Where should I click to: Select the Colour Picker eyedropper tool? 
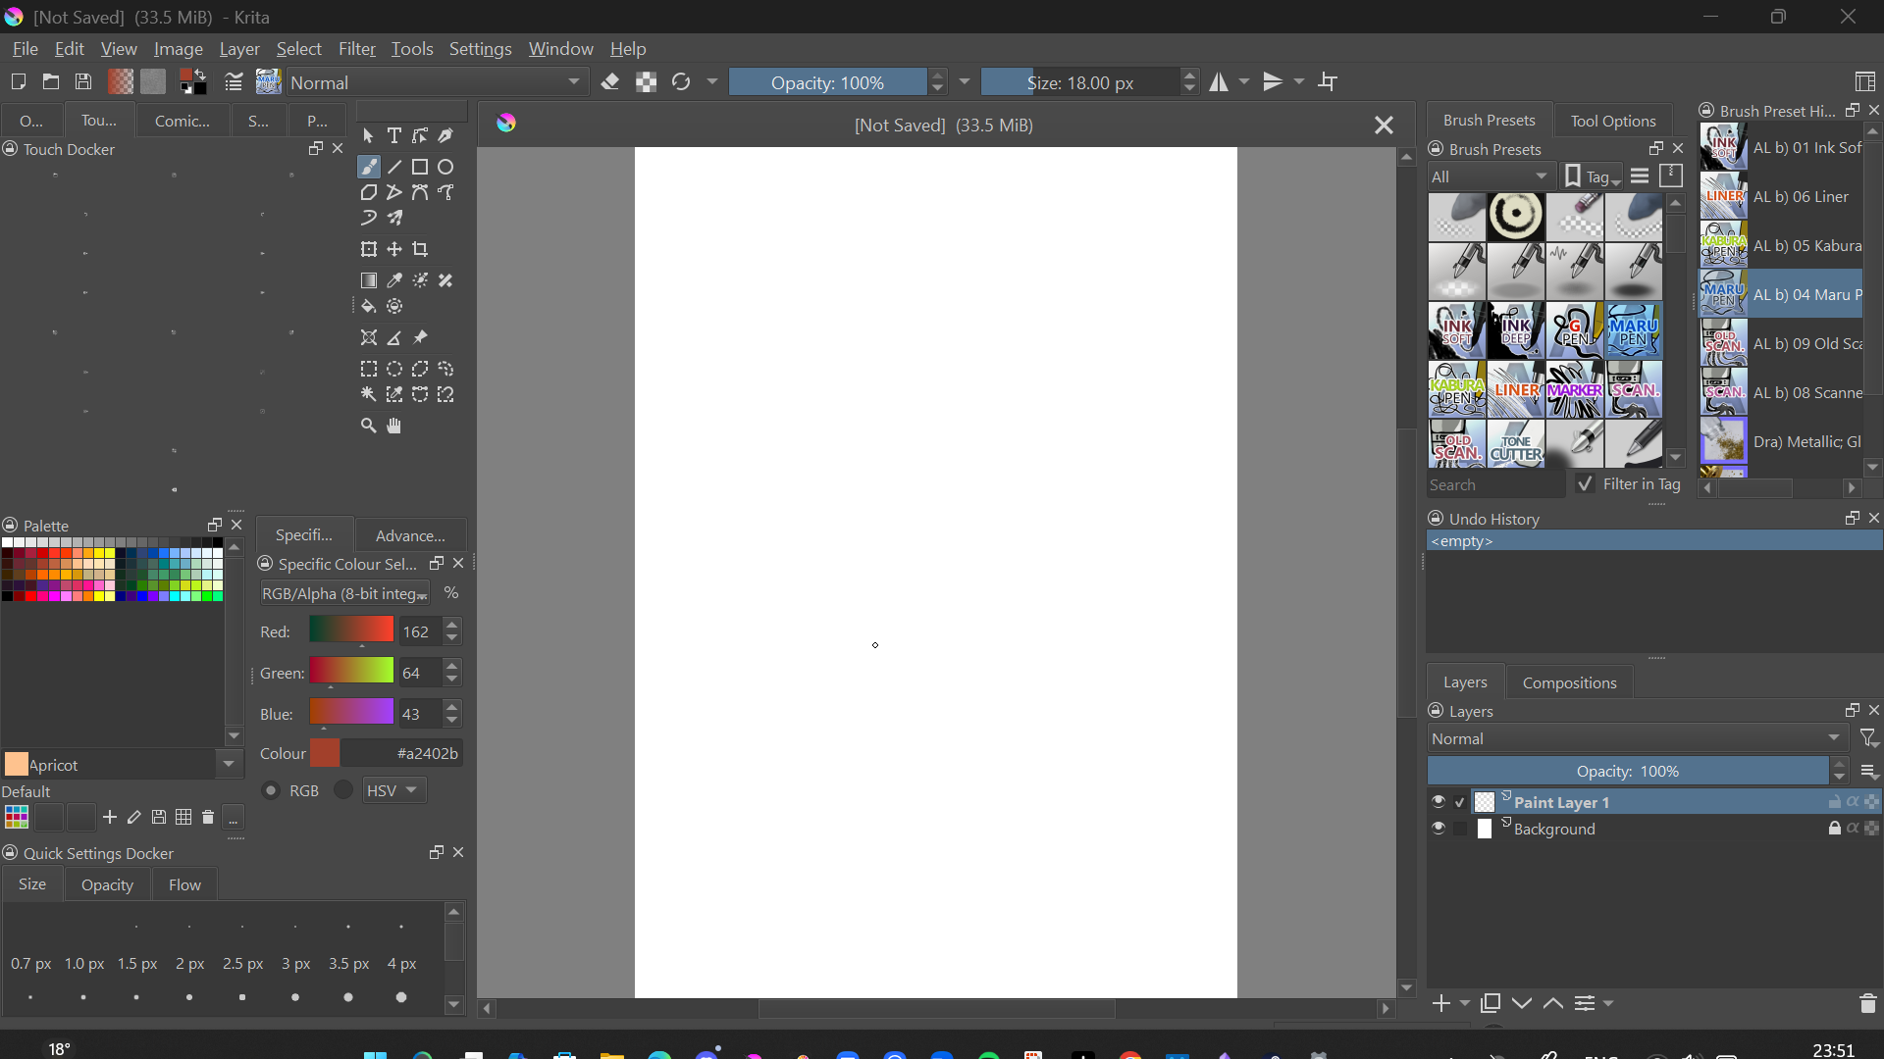click(394, 281)
